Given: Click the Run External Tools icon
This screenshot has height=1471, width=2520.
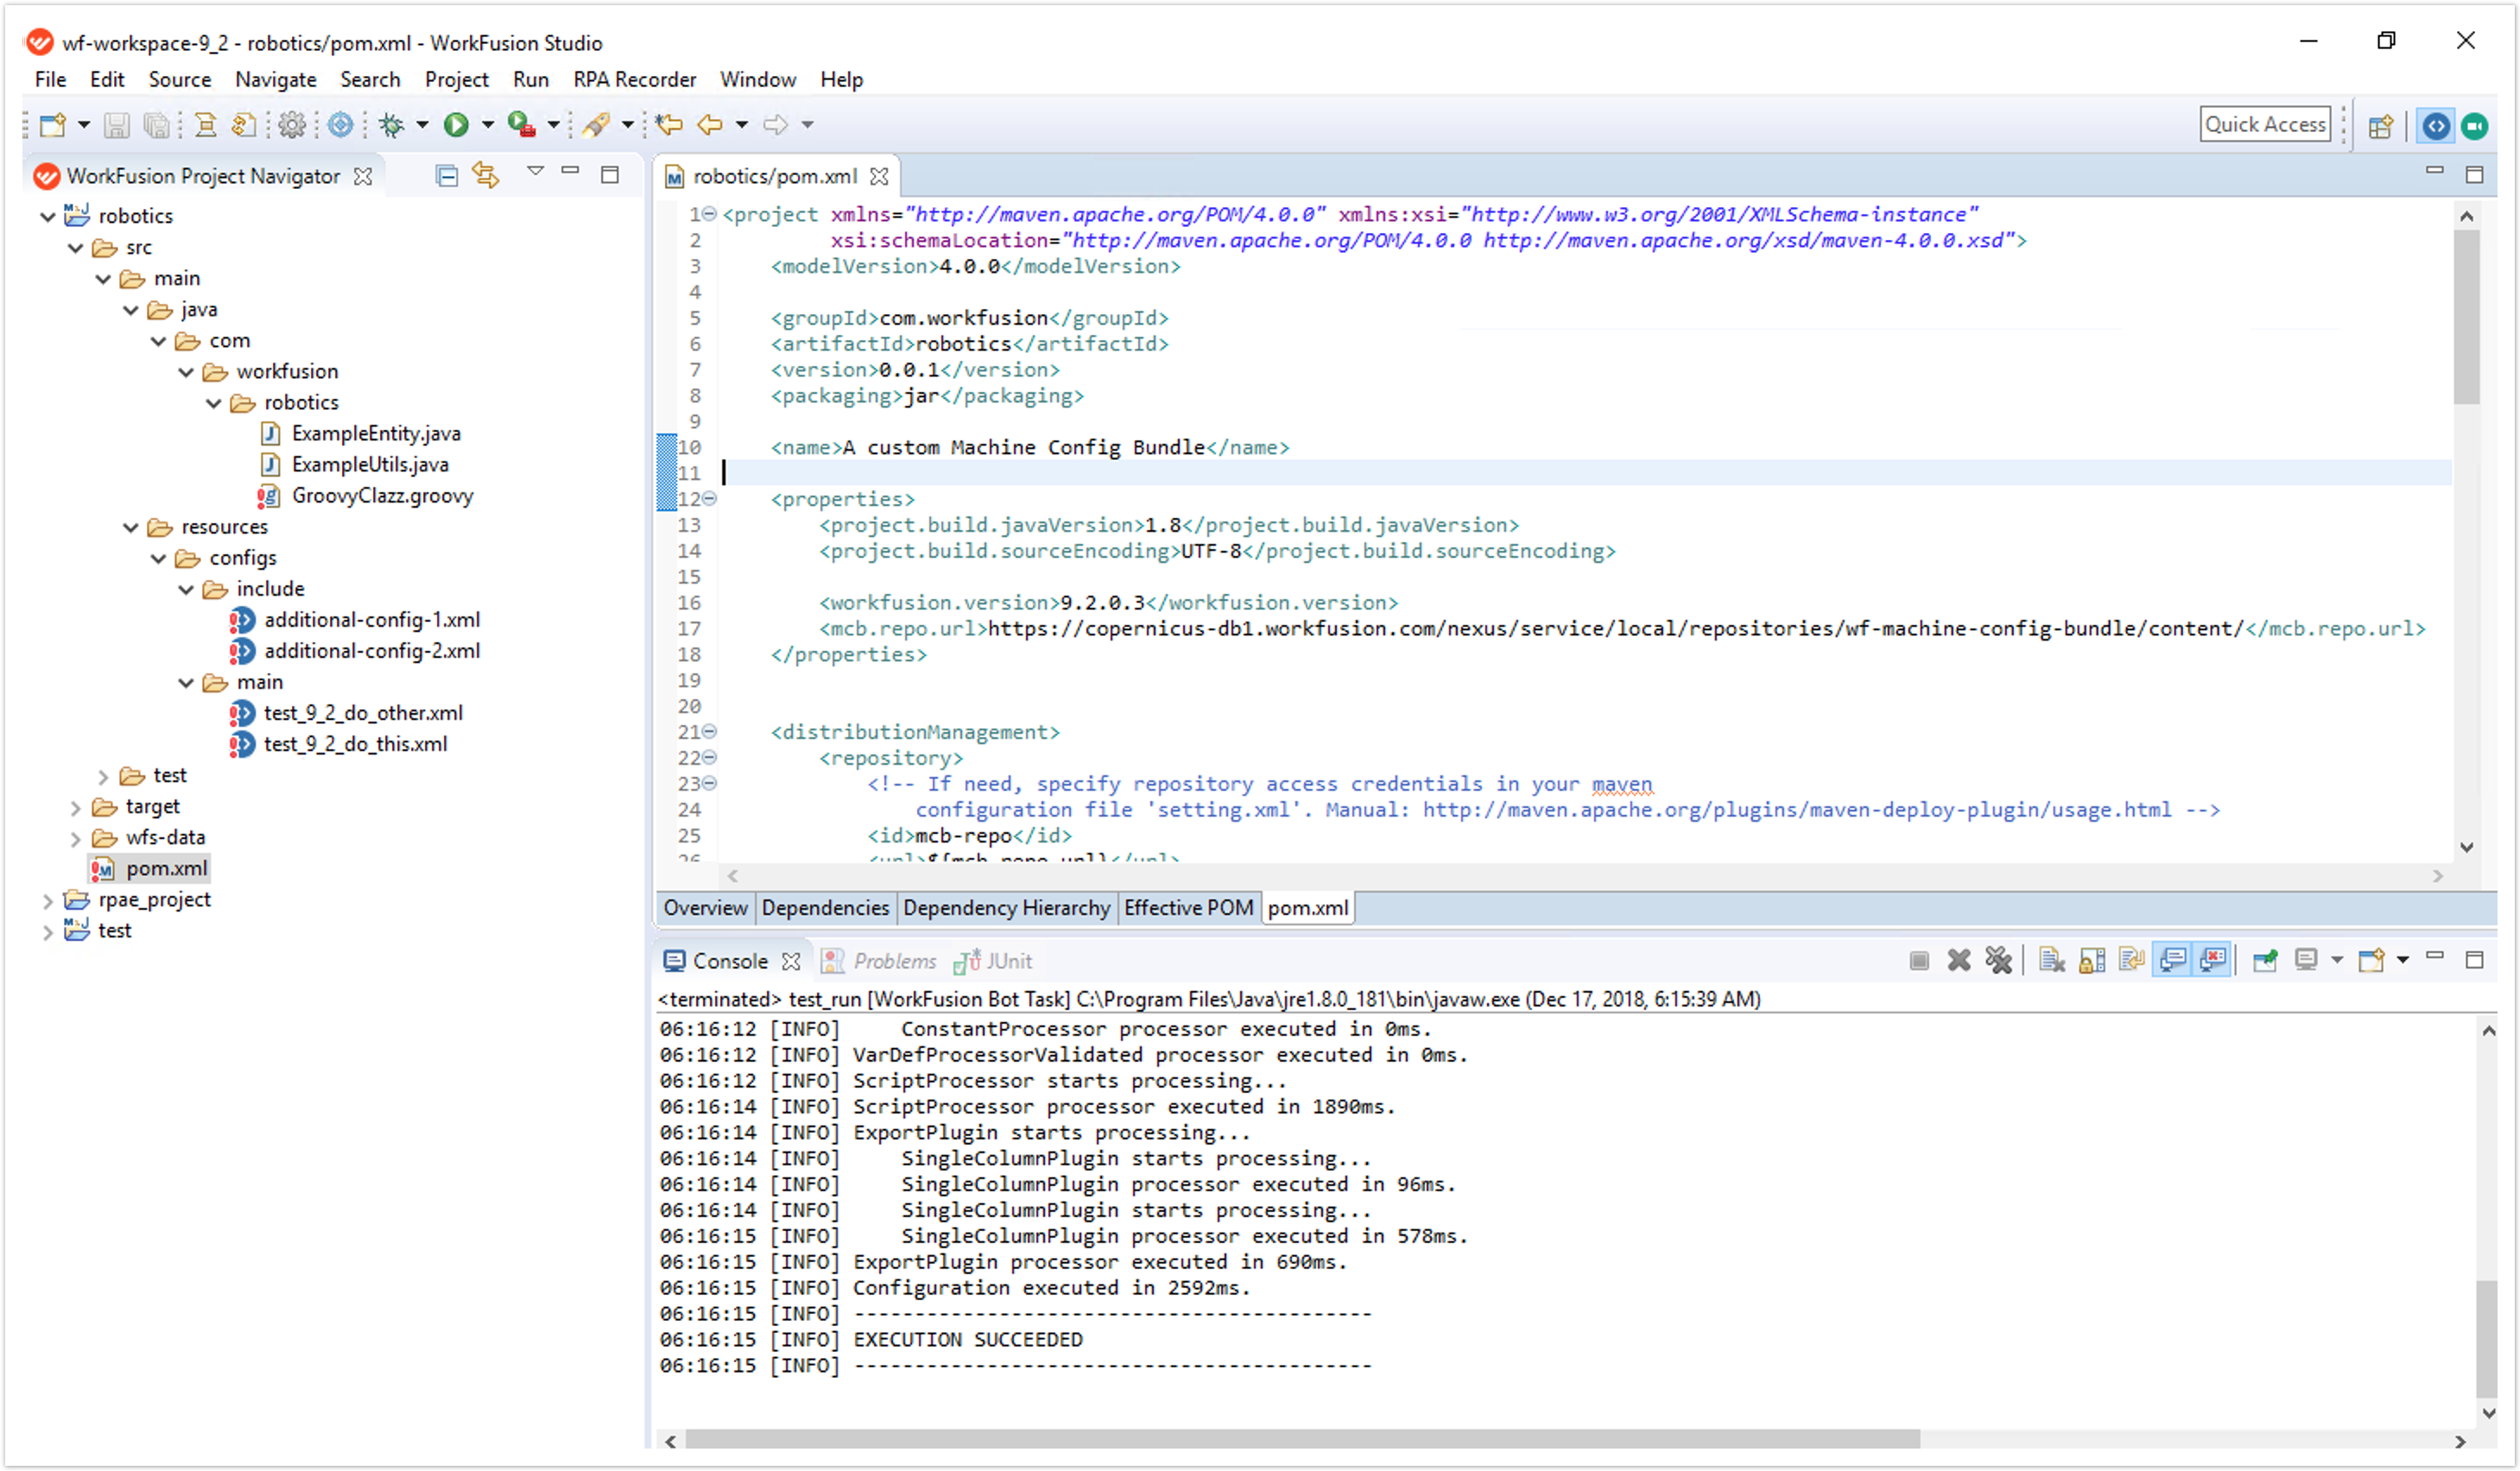Looking at the screenshot, I should tap(521, 125).
